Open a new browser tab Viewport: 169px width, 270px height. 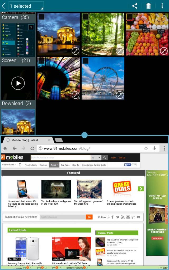click(x=59, y=140)
